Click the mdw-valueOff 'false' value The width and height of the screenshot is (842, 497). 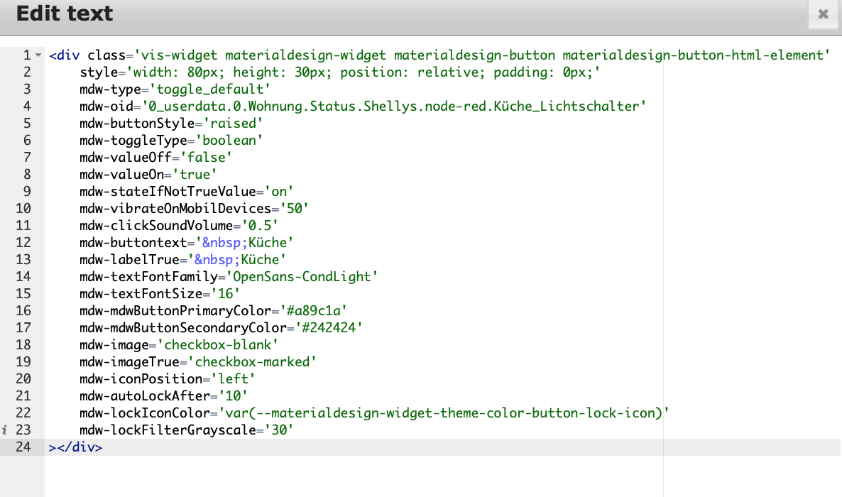click(206, 158)
